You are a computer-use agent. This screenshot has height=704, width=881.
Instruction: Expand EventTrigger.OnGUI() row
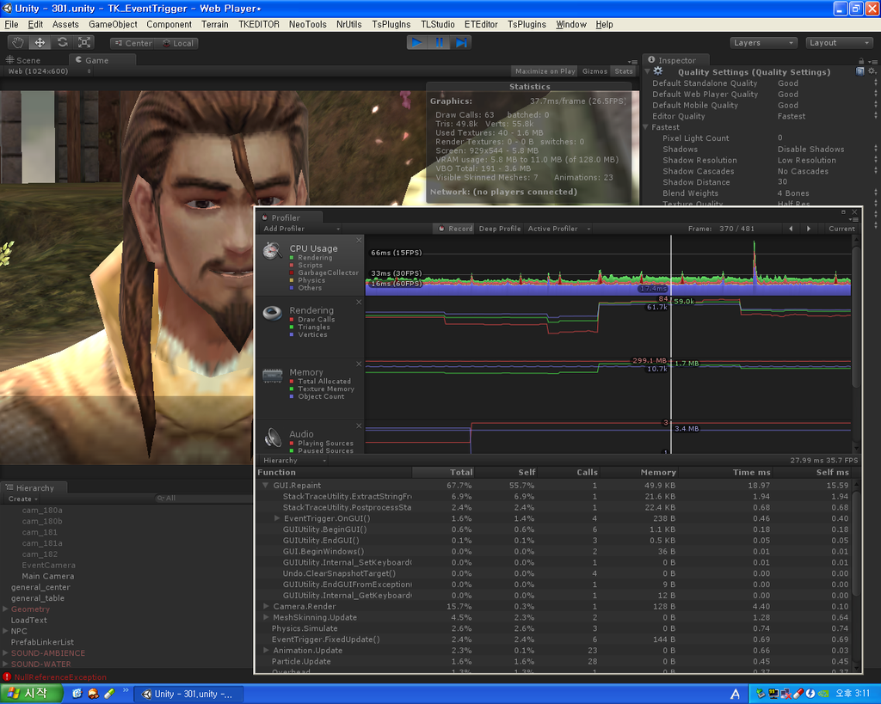point(277,518)
